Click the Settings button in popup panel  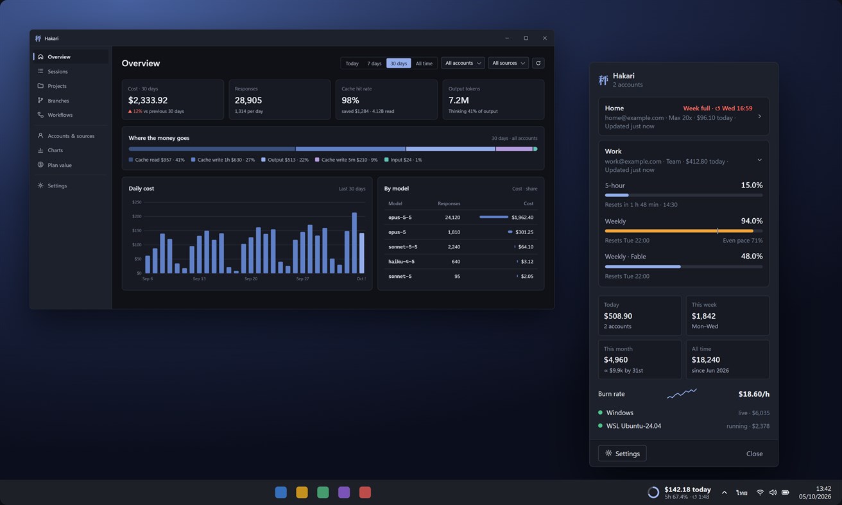click(x=623, y=453)
